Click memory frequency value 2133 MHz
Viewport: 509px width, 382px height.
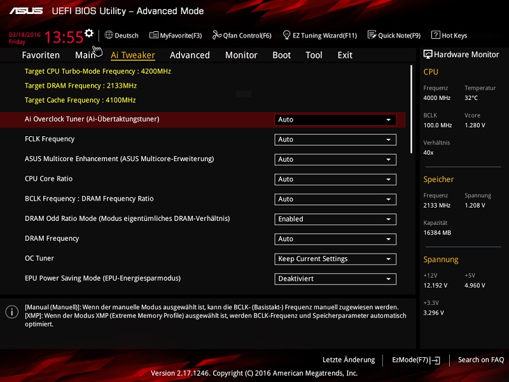pyautogui.click(x=436, y=205)
